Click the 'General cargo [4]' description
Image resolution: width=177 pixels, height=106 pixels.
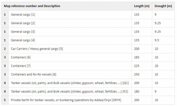pos(23,40)
